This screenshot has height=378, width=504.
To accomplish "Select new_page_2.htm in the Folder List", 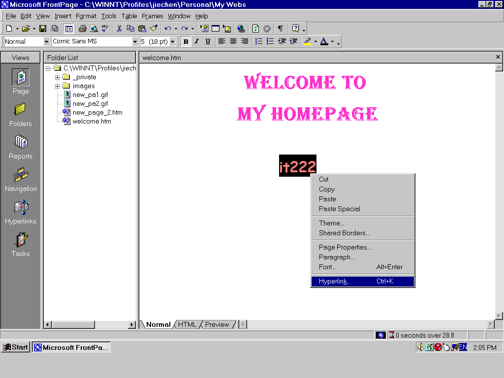I will coord(97,113).
